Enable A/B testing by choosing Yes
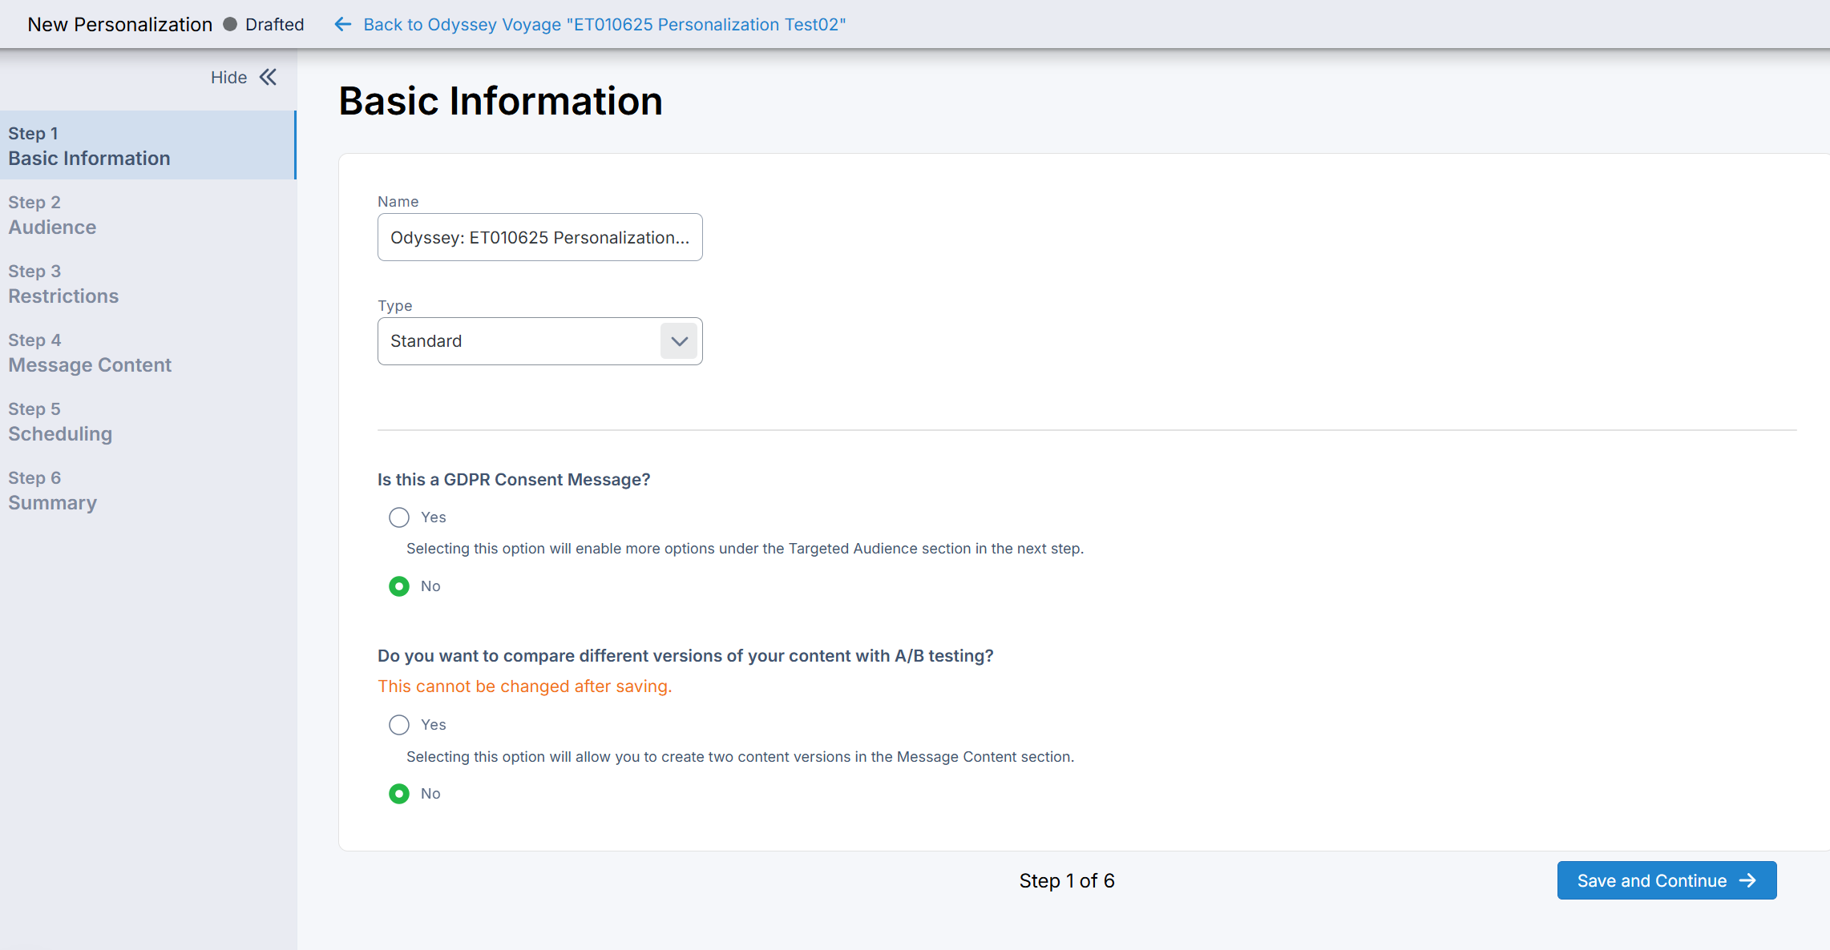The height and width of the screenshot is (950, 1830). [399, 725]
